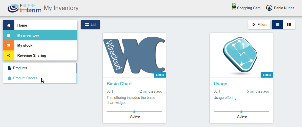Click the Home house icon in sidebar
This screenshot has height=127, width=302.
9,25
